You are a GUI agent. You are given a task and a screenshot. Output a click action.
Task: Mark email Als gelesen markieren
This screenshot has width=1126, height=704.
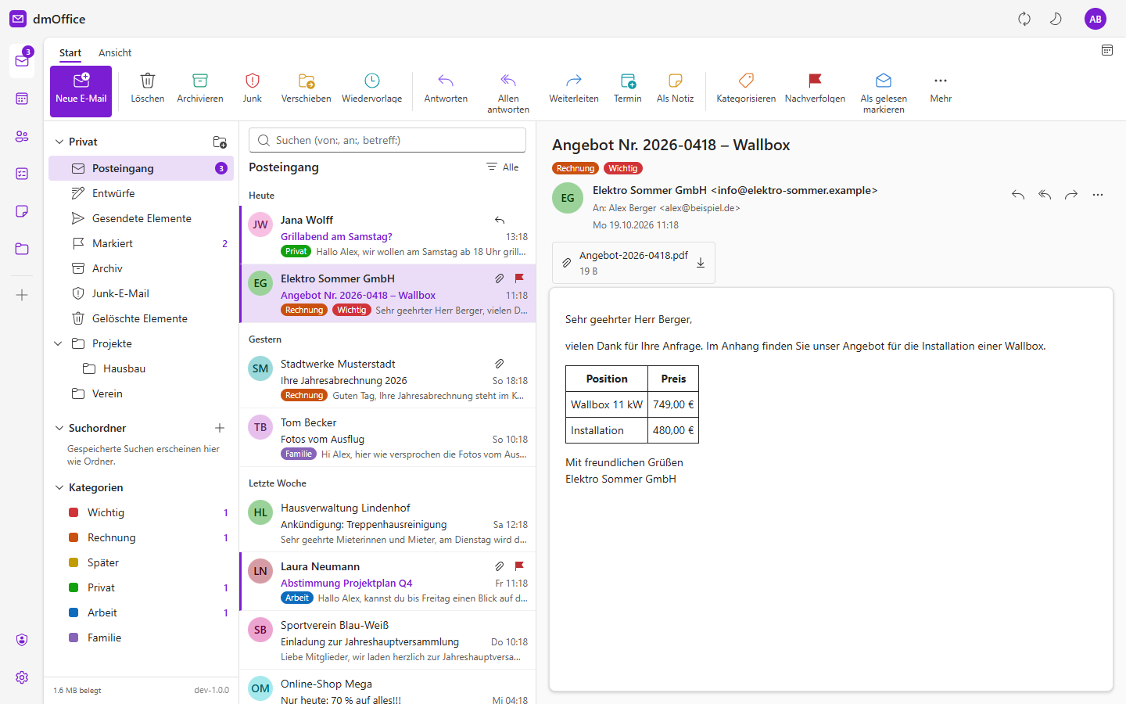click(884, 92)
